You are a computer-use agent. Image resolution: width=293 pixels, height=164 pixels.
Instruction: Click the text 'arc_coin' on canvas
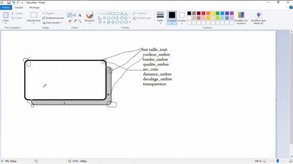151,69
